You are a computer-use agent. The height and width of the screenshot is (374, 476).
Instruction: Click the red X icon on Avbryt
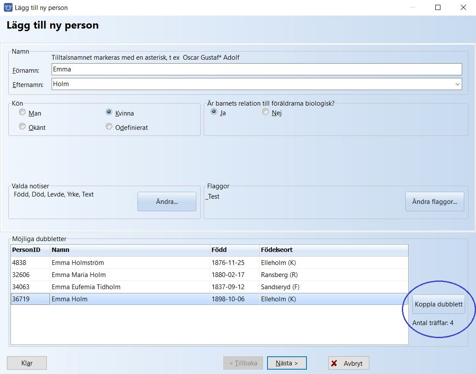334,363
